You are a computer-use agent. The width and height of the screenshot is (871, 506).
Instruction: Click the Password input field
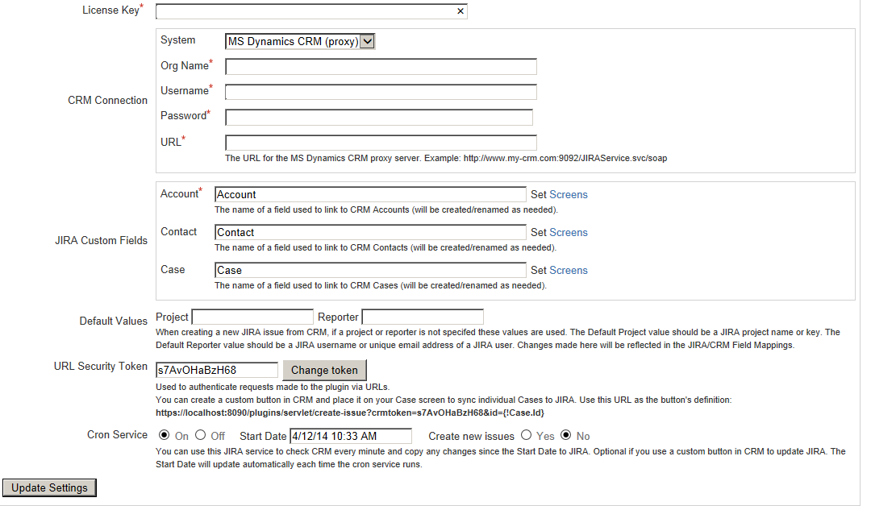tap(379, 118)
